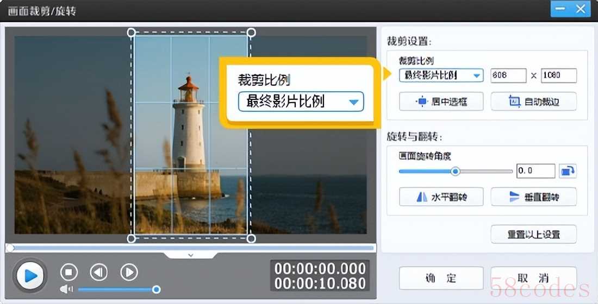The height and width of the screenshot is (304, 598).
Task: Open the 裁剪比例 dropdown in settings panel
Action: (441, 75)
